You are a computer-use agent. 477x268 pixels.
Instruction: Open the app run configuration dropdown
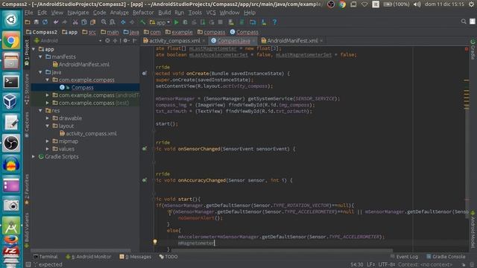coord(159,22)
